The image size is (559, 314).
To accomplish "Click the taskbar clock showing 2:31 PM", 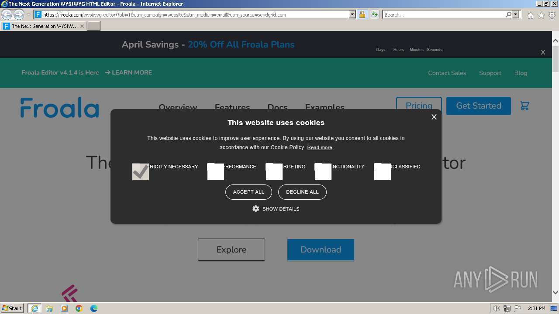I will 536,308.
